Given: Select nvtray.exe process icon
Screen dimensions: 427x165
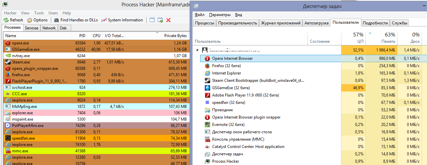Looking at the screenshot, I should (x=8, y=55).
